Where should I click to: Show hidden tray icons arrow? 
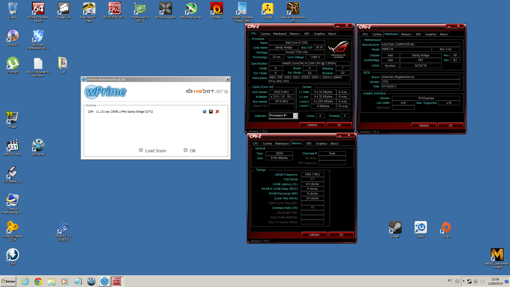[x=464, y=281]
